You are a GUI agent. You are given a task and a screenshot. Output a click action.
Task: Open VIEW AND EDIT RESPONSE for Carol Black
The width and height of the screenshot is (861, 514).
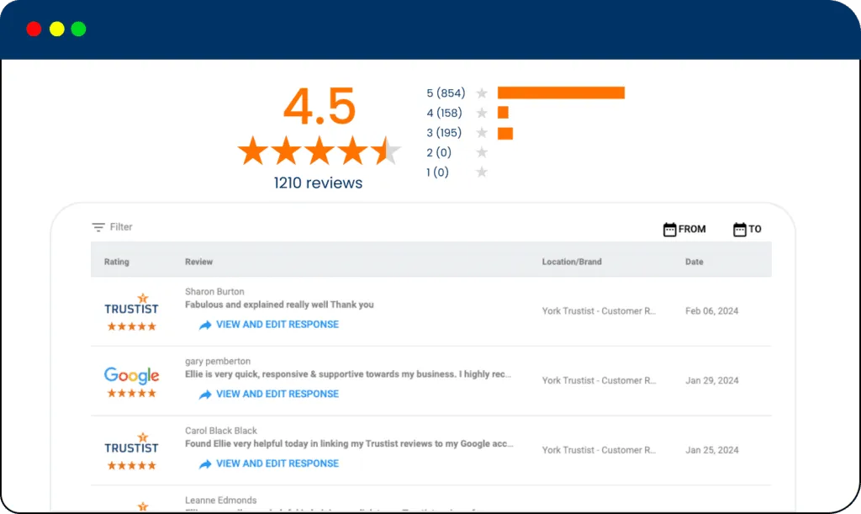[x=277, y=464]
